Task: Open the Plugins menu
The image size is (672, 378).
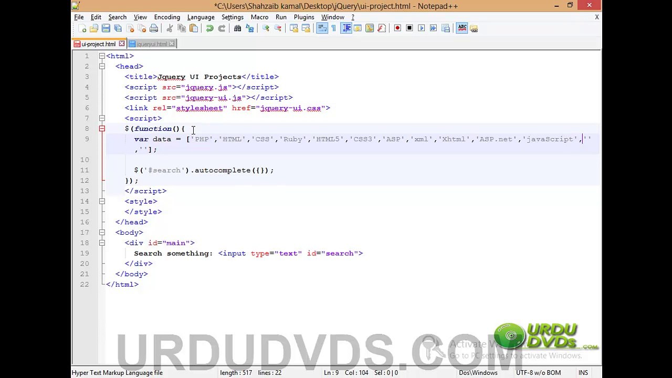Action: [x=304, y=17]
